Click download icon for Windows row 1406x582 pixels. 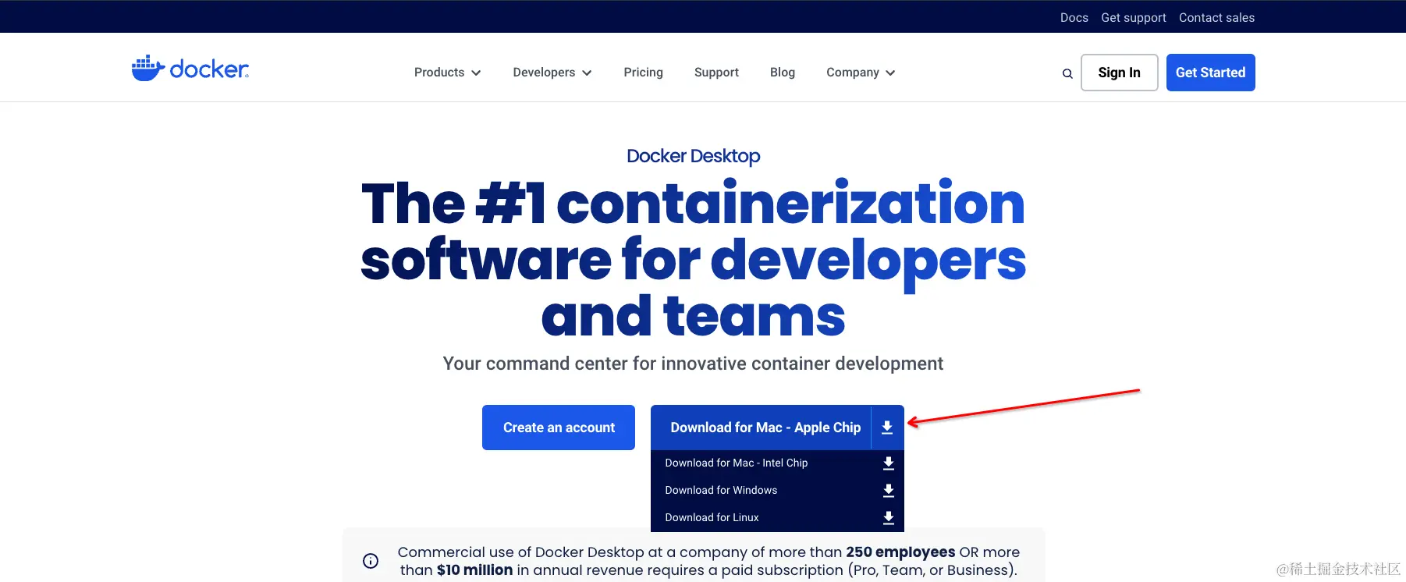(x=888, y=491)
